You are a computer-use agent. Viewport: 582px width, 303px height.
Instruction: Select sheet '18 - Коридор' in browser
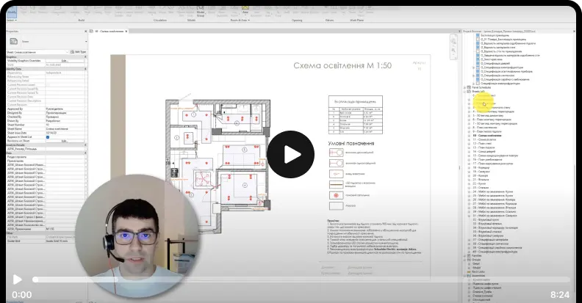click(481, 168)
